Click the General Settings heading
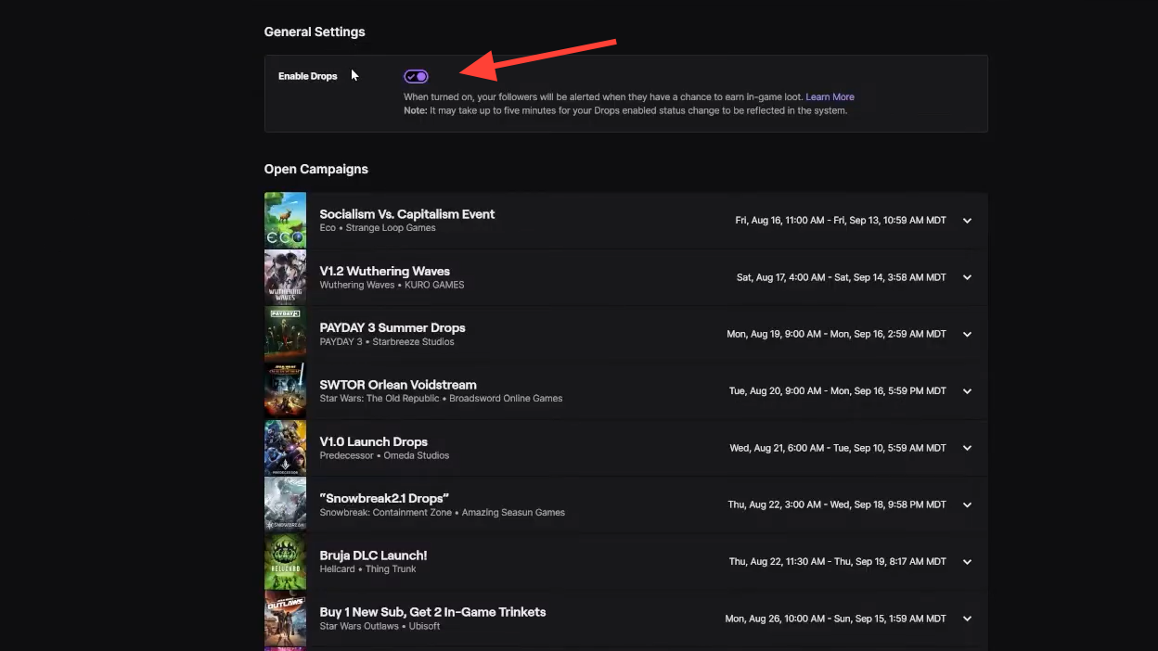Image resolution: width=1158 pixels, height=651 pixels. coord(315,32)
